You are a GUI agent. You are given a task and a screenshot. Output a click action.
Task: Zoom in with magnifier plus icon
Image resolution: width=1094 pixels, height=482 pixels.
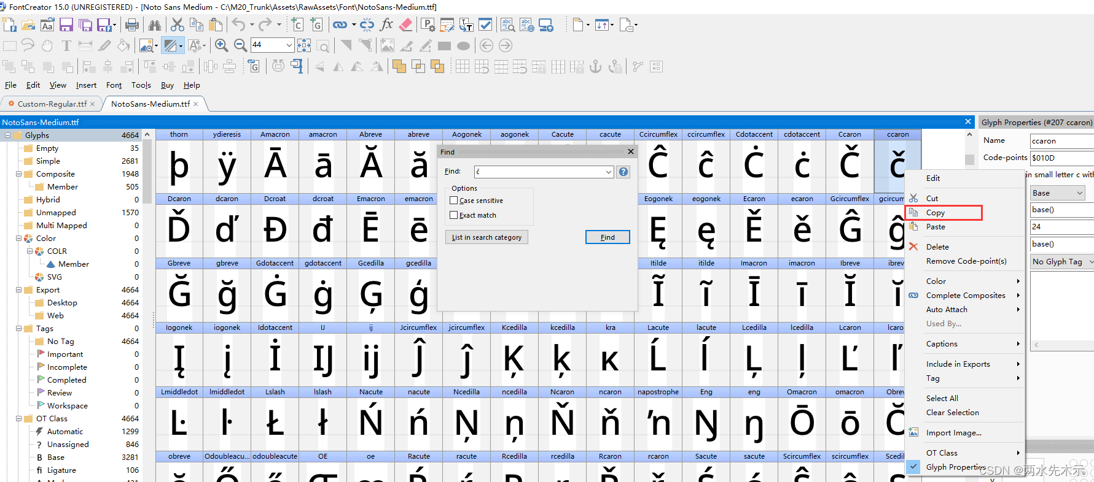click(222, 45)
